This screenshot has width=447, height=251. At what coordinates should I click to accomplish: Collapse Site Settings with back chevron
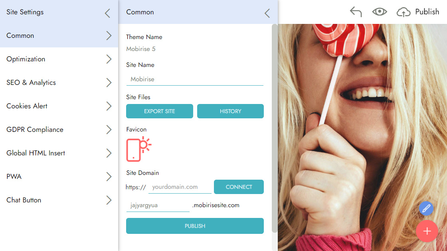[107, 13]
